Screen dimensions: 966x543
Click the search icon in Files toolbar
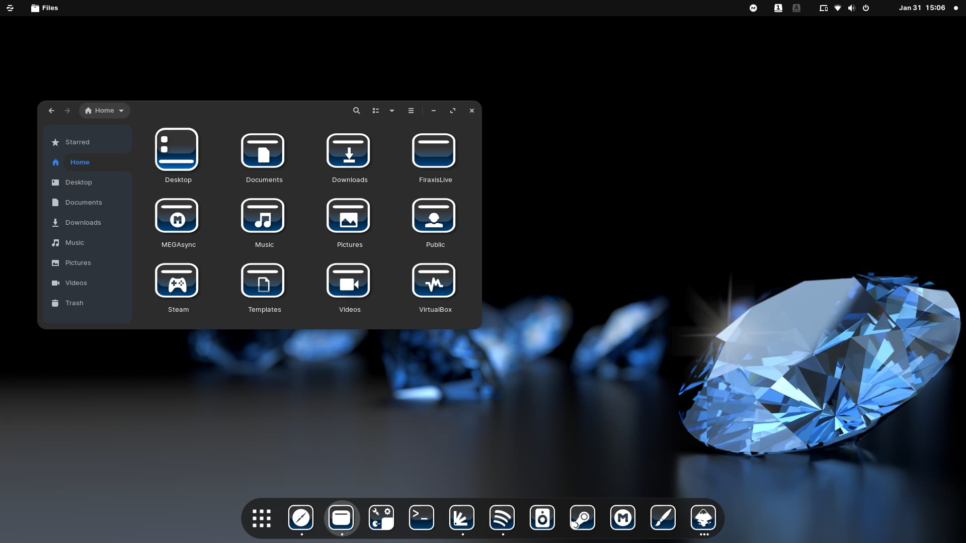pos(356,111)
